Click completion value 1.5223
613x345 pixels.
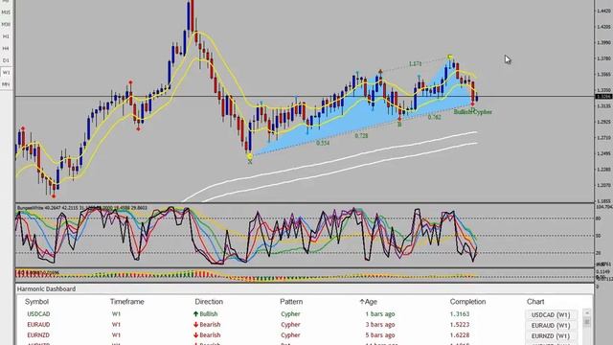pos(460,325)
